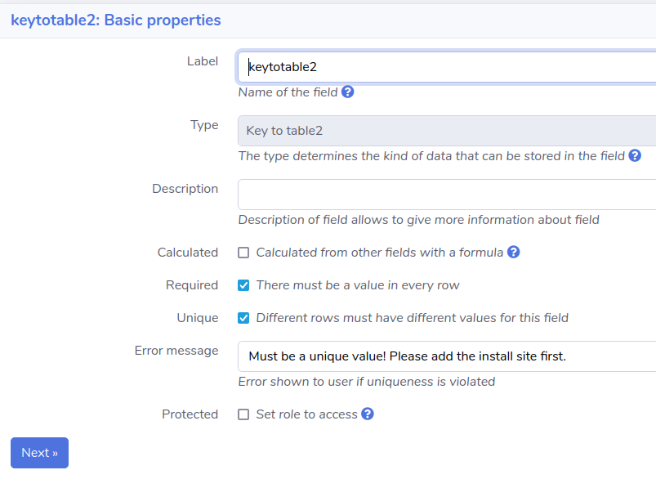Click the Next » button
The height and width of the screenshot is (479, 656).
(40, 453)
